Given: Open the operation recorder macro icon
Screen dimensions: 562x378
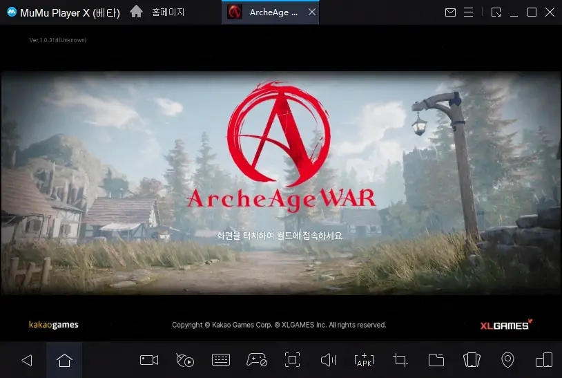Looking at the screenshot, I should pos(185,360).
